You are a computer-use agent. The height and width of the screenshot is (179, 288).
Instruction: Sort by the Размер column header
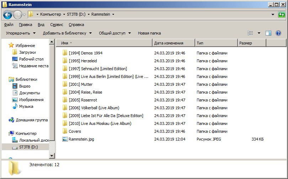[252, 43]
